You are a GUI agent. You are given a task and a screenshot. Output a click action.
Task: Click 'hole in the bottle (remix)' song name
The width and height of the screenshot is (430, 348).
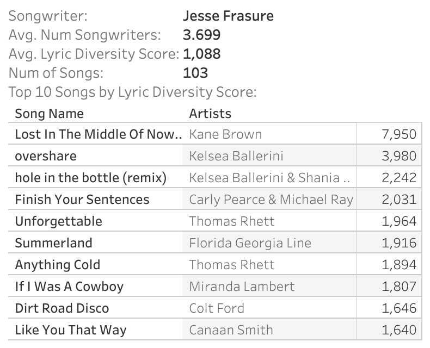pyautogui.click(x=90, y=178)
